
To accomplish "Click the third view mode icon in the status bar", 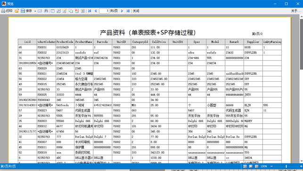I will coord(256,166).
